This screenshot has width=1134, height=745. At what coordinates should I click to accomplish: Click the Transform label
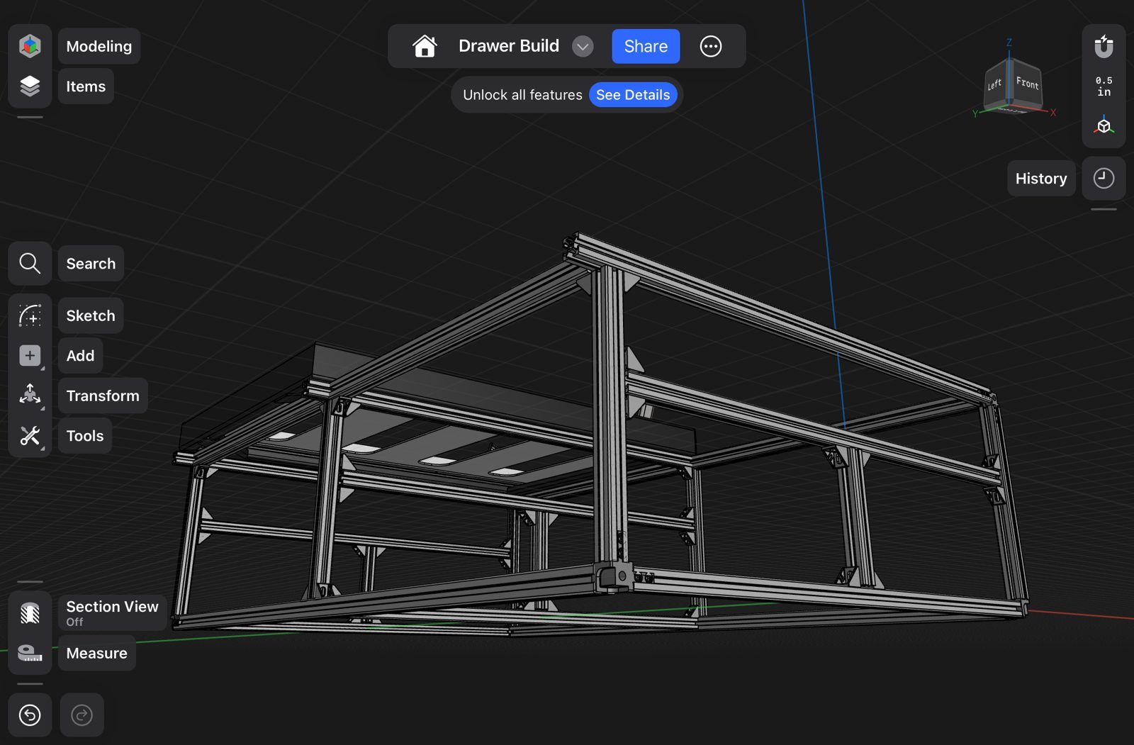coord(103,396)
